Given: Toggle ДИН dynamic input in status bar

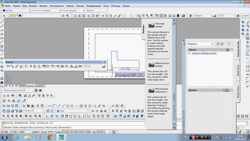Looking at the screenshot, I should click(89, 132).
